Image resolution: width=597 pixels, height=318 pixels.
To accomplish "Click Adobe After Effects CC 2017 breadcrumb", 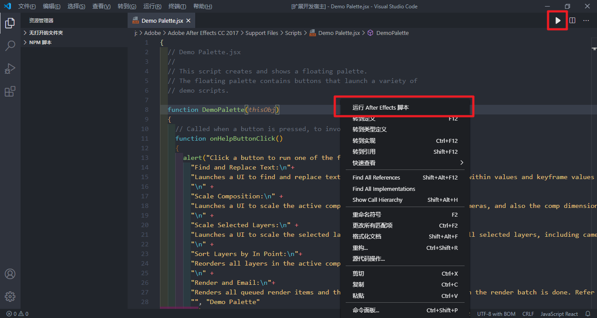I will click(x=203, y=33).
